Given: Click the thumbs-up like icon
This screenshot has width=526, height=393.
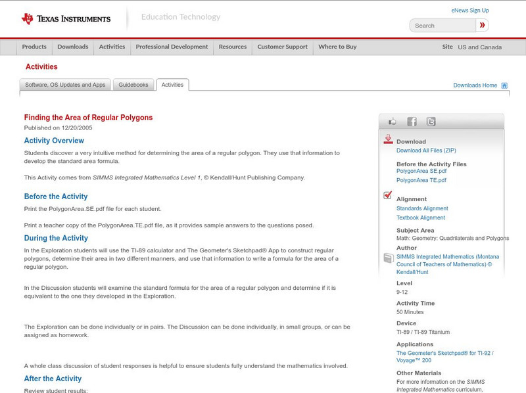Looking at the screenshot, I should point(392,122).
